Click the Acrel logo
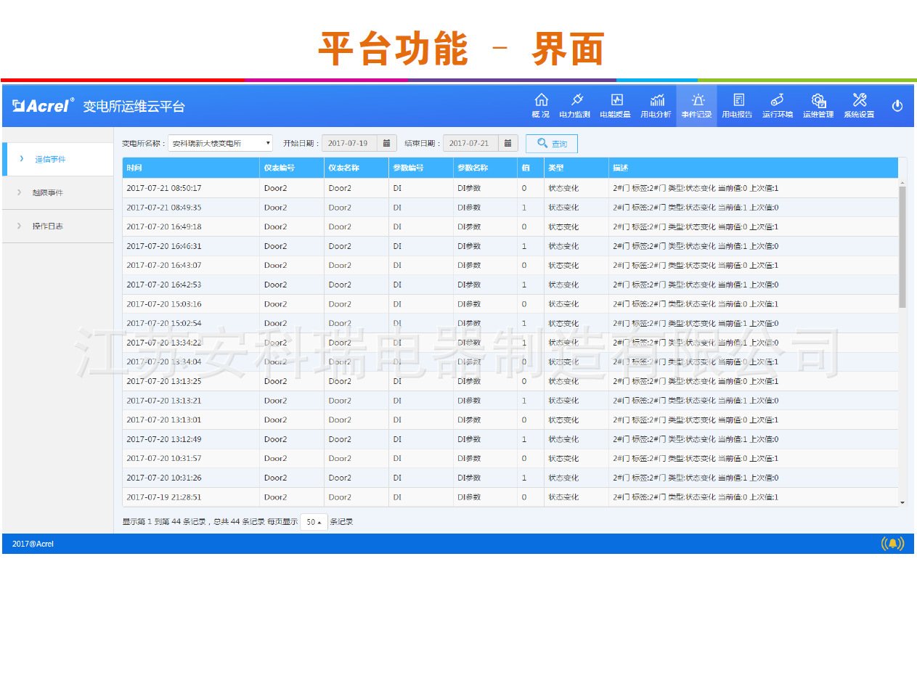 (43, 106)
